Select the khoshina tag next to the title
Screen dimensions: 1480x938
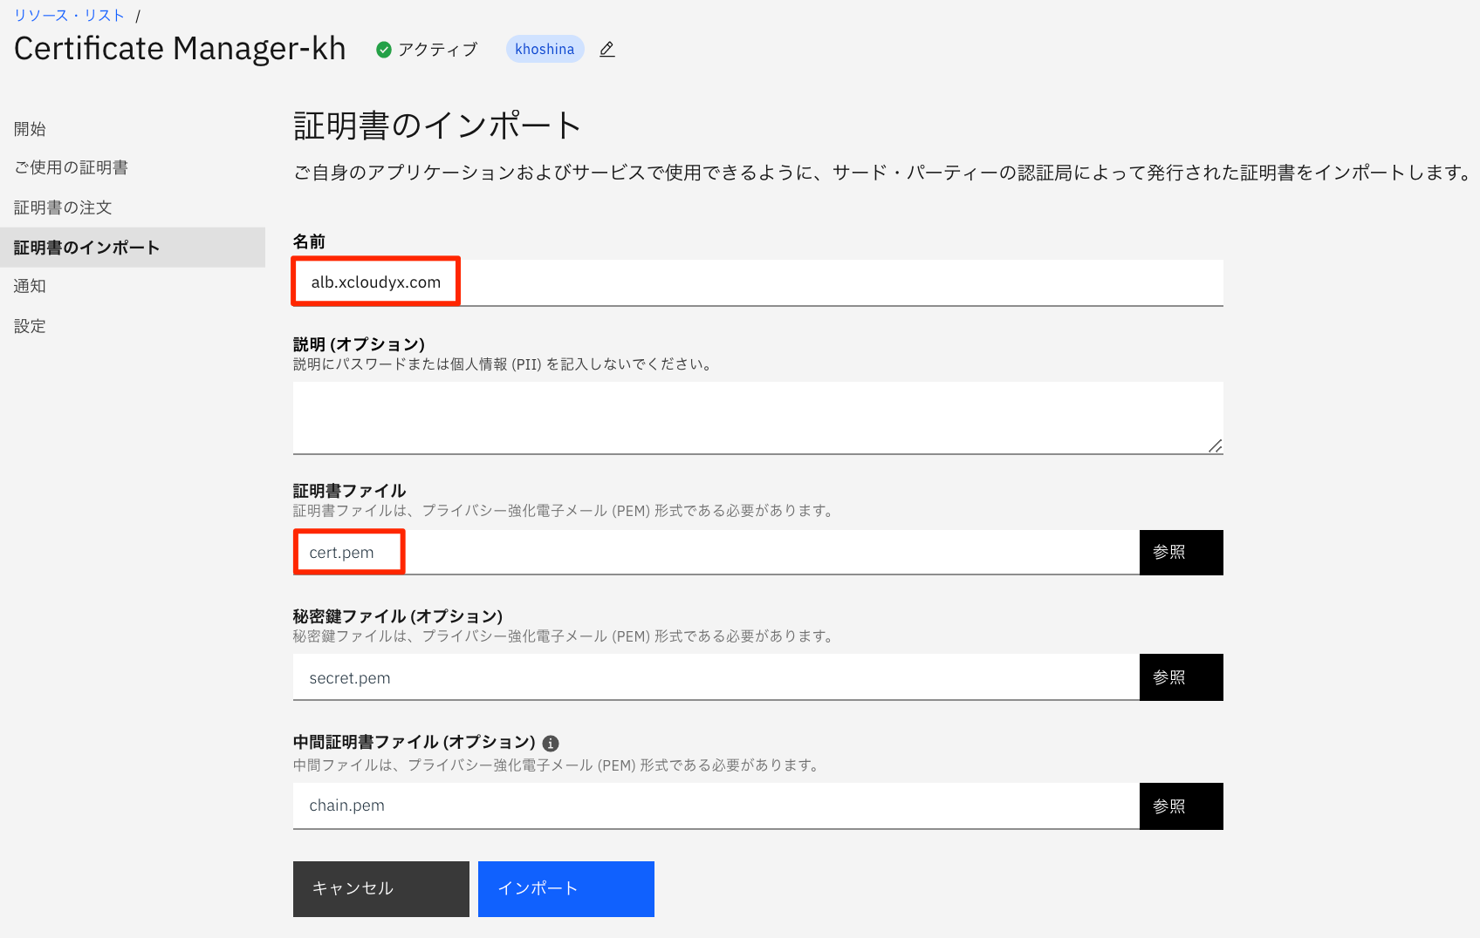click(x=545, y=49)
